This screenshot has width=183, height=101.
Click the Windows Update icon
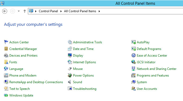[6, 95]
